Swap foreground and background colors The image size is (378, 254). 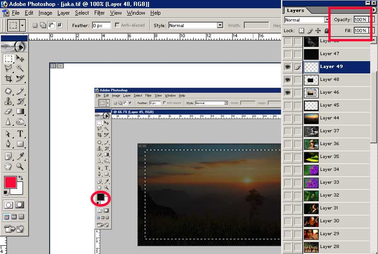(20, 178)
